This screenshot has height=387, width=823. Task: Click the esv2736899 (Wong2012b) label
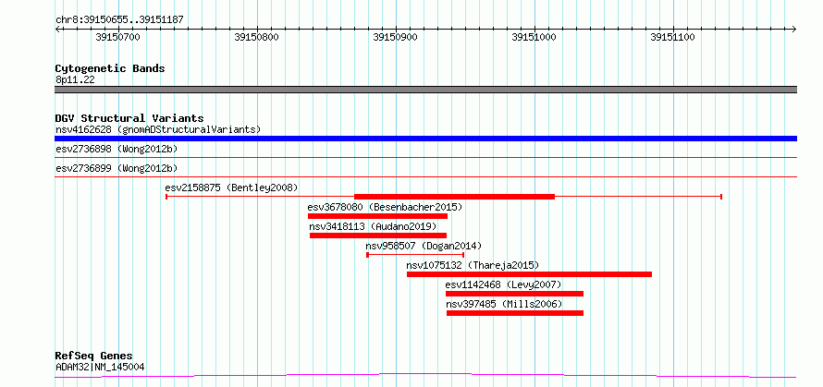(117, 168)
